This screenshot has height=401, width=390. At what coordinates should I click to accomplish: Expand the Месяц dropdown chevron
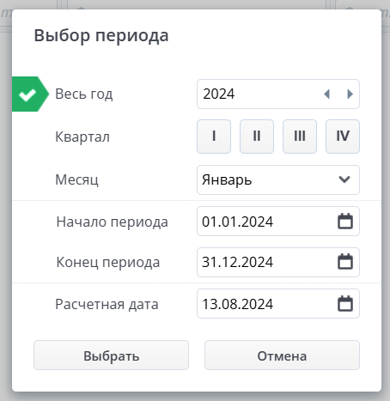click(x=344, y=179)
